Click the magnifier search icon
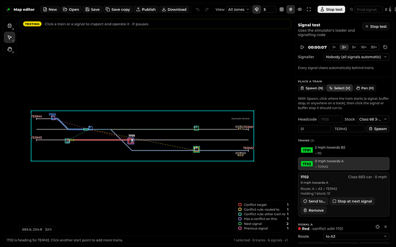 pos(351,9)
